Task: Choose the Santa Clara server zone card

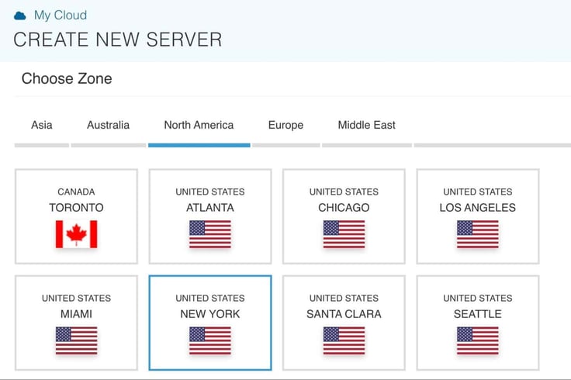Action: pos(344,323)
